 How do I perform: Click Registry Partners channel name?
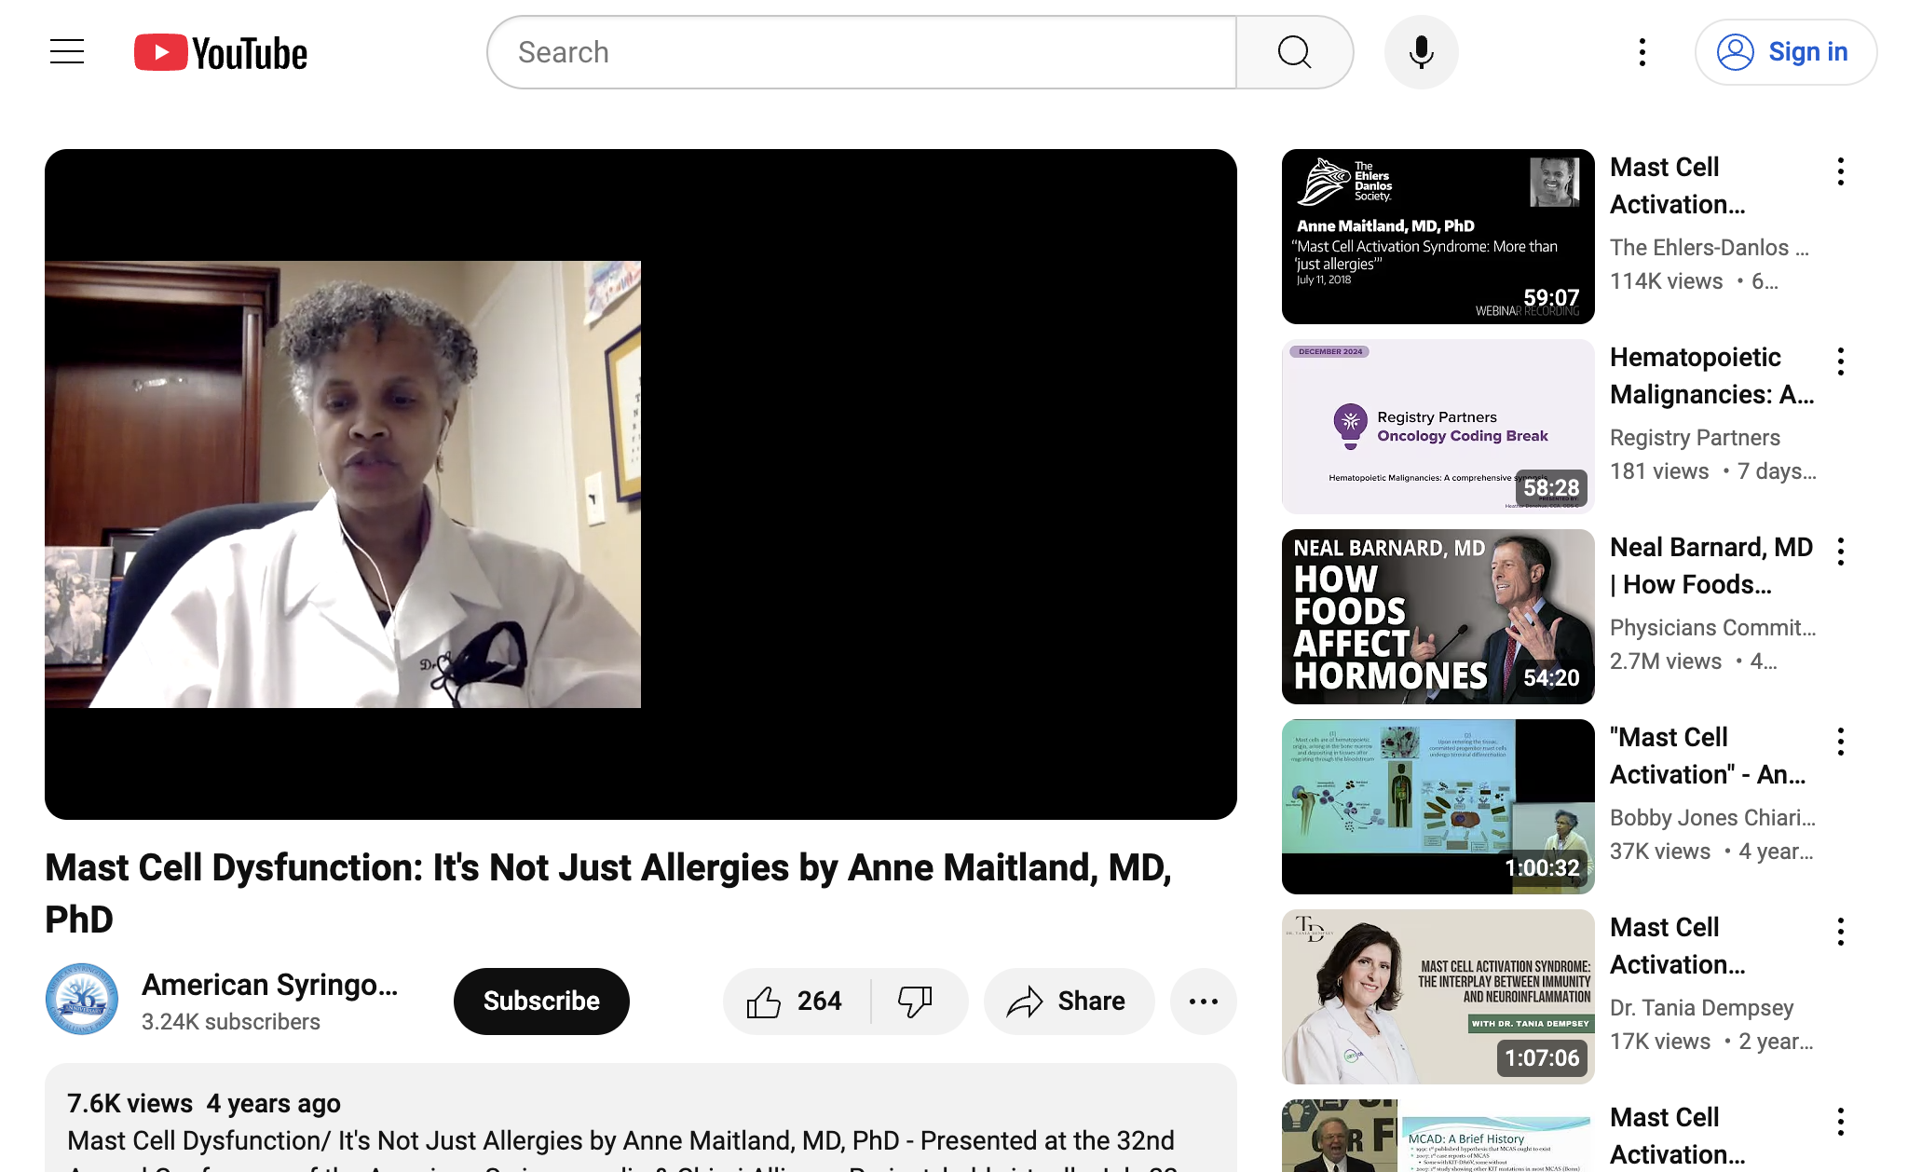point(1695,438)
